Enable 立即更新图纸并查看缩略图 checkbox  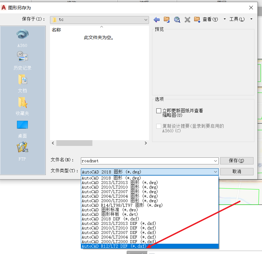point(159,111)
